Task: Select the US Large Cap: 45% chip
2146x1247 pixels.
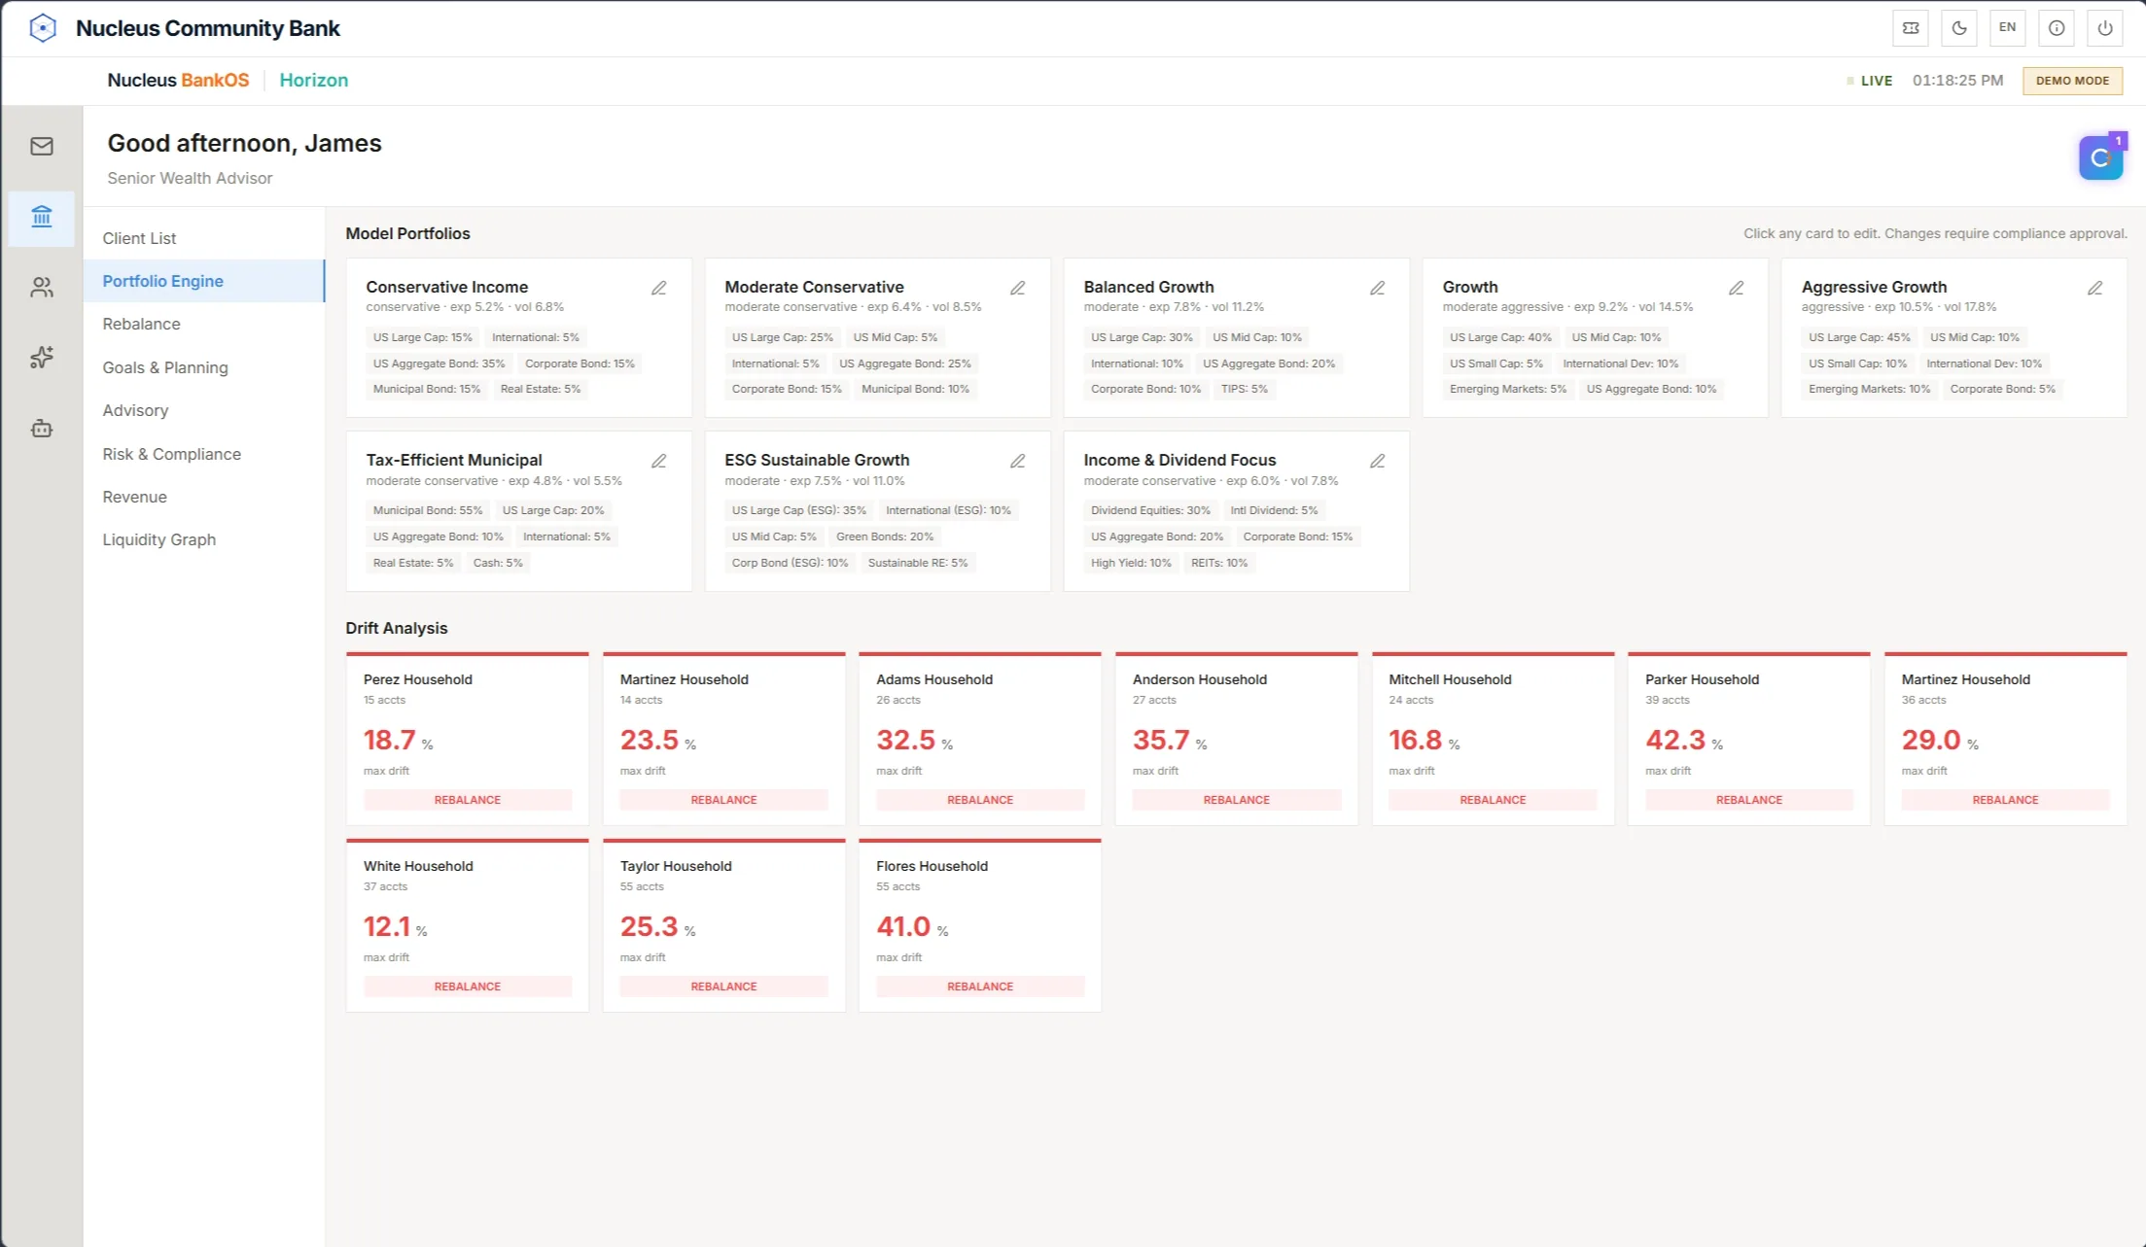Action: [x=1859, y=337]
